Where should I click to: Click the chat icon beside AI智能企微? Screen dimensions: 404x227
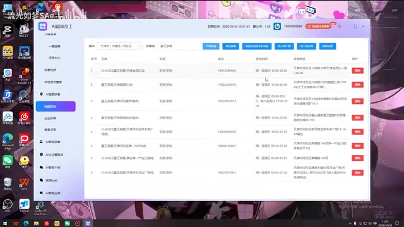[41, 193]
